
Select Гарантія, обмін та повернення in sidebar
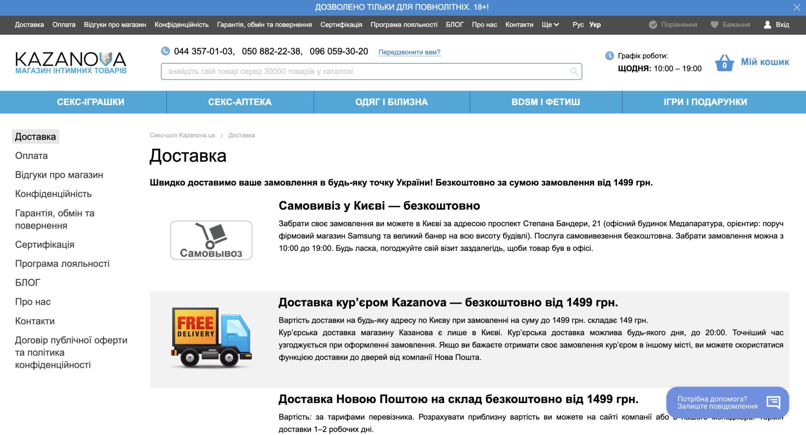(x=55, y=219)
